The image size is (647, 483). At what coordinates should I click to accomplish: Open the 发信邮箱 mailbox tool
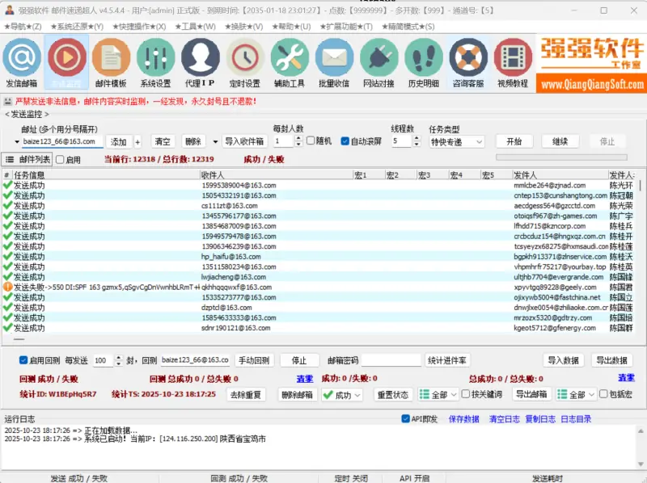(x=22, y=67)
